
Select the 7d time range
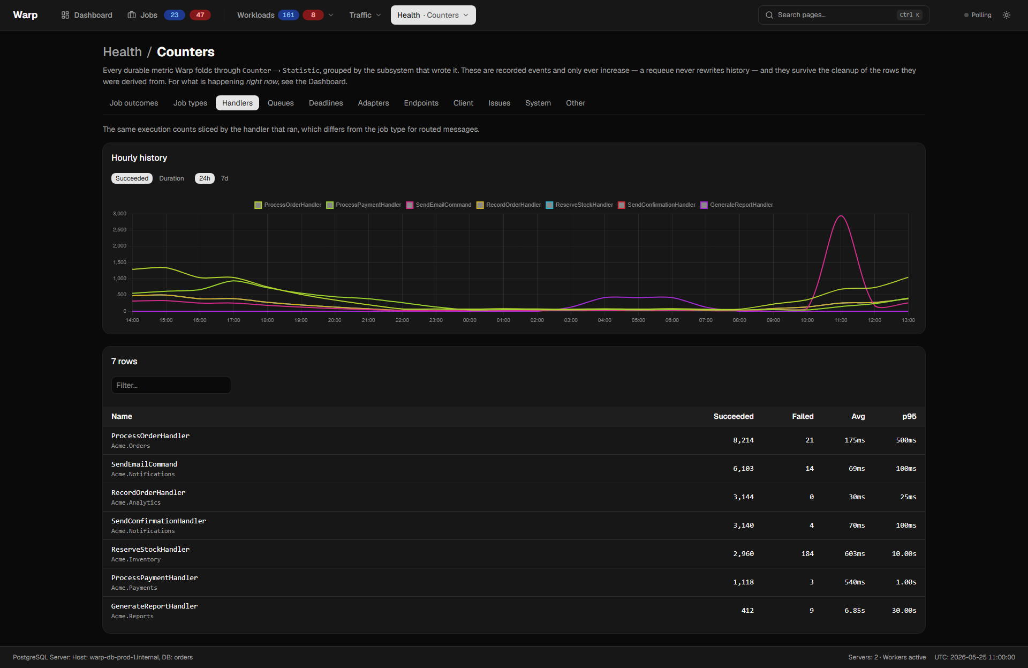[x=225, y=178]
